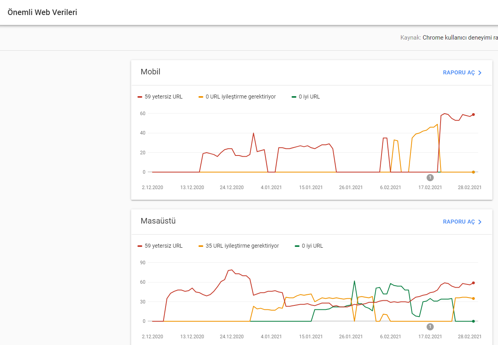Image resolution: width=498 pixels, height=345 pixels.
Task: Click the red endpoint dot on Mobil chart
Action: click(473, 114)
